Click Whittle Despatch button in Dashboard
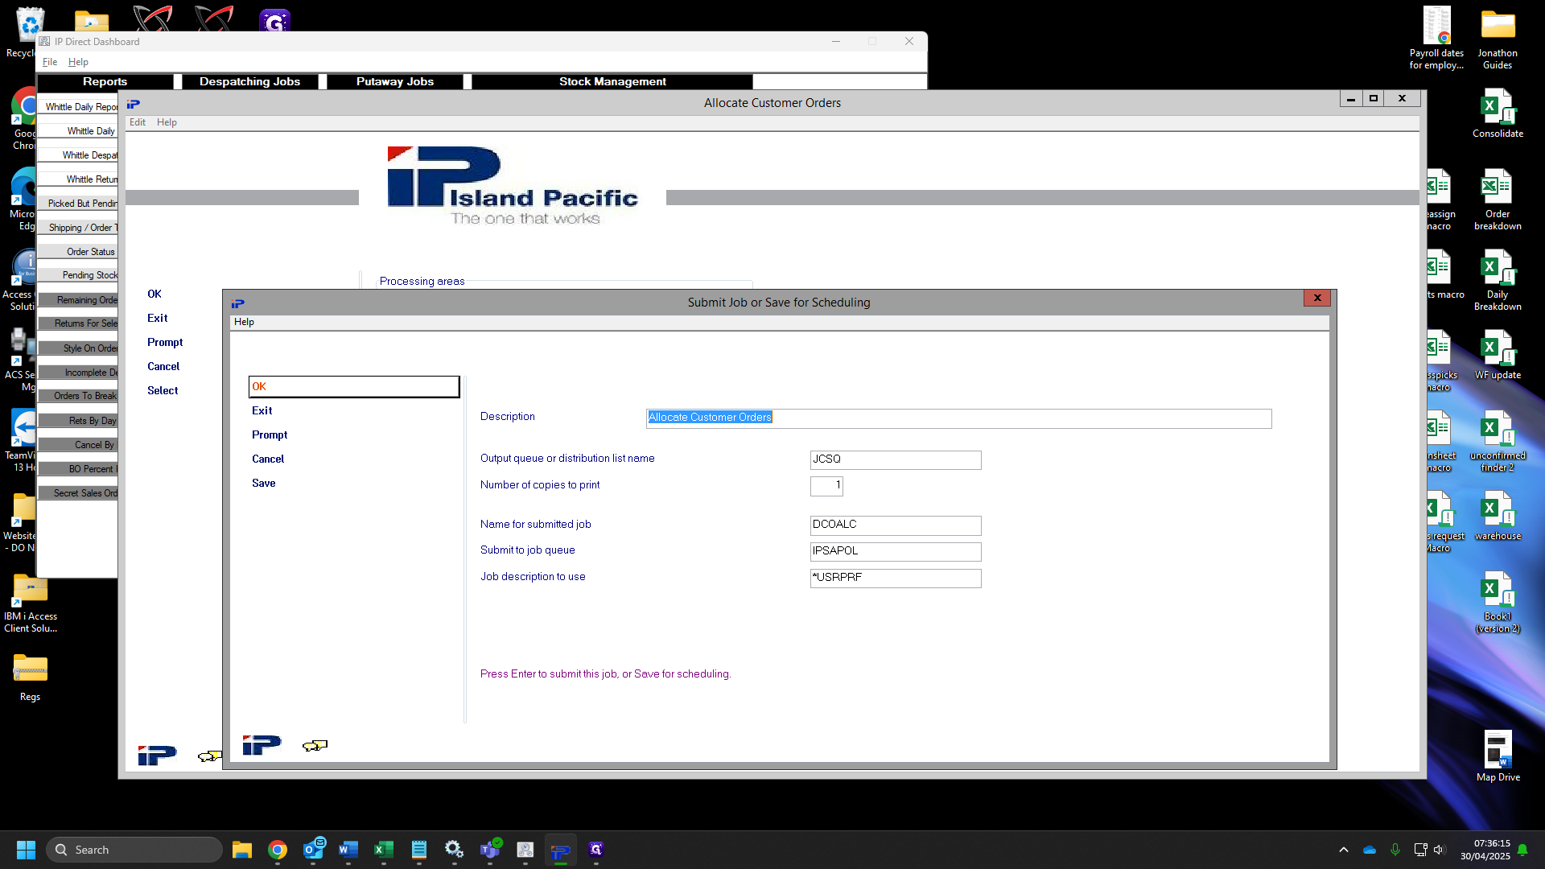This screenshot has height=869, width=1545. pos(78,155)
